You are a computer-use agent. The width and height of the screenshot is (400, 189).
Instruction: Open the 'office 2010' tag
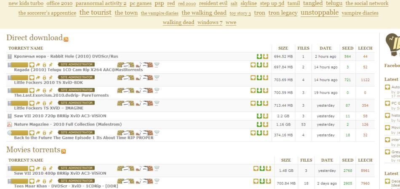click(x=59, y=3)
